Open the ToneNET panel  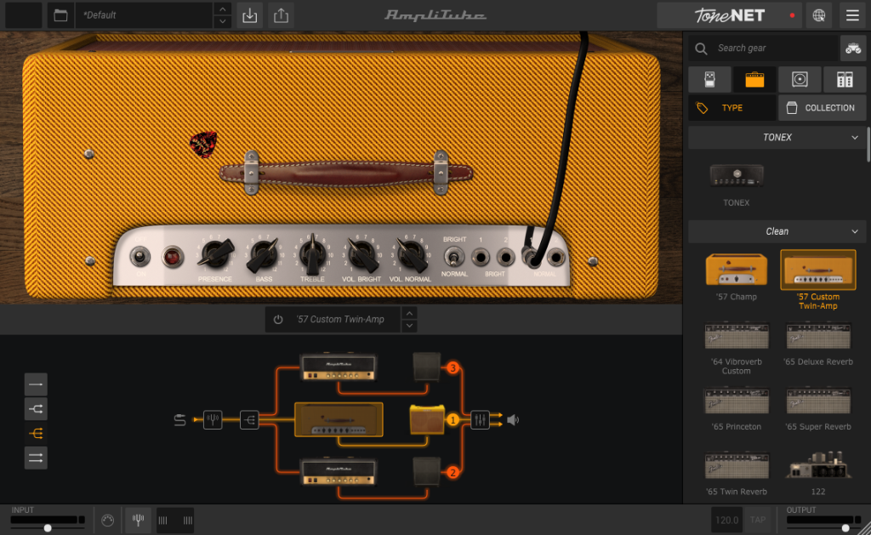(730, 15)
